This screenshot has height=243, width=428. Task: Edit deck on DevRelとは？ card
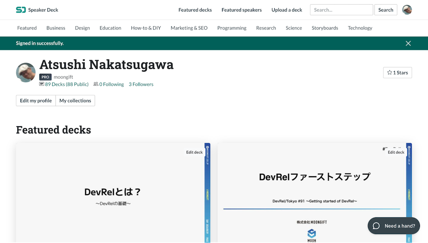tap(194, 152)
